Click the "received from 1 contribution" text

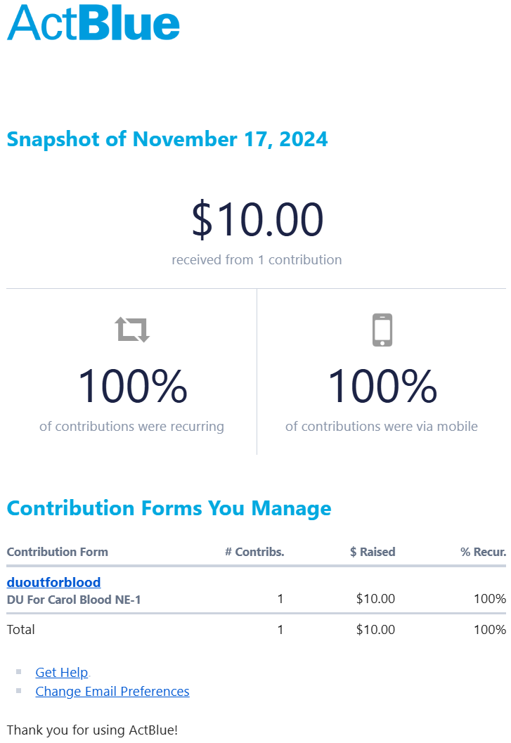(257, 259)
